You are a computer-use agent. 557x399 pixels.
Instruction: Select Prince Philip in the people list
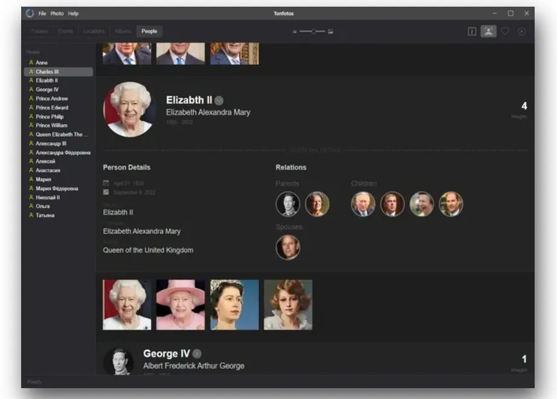coord(59,117)
